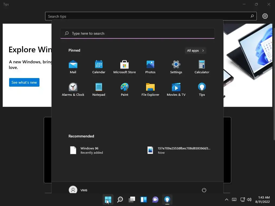This screenshot has width=275, height=206.
Task: Click the Start button on the taskbar
Action: (108, 200)
